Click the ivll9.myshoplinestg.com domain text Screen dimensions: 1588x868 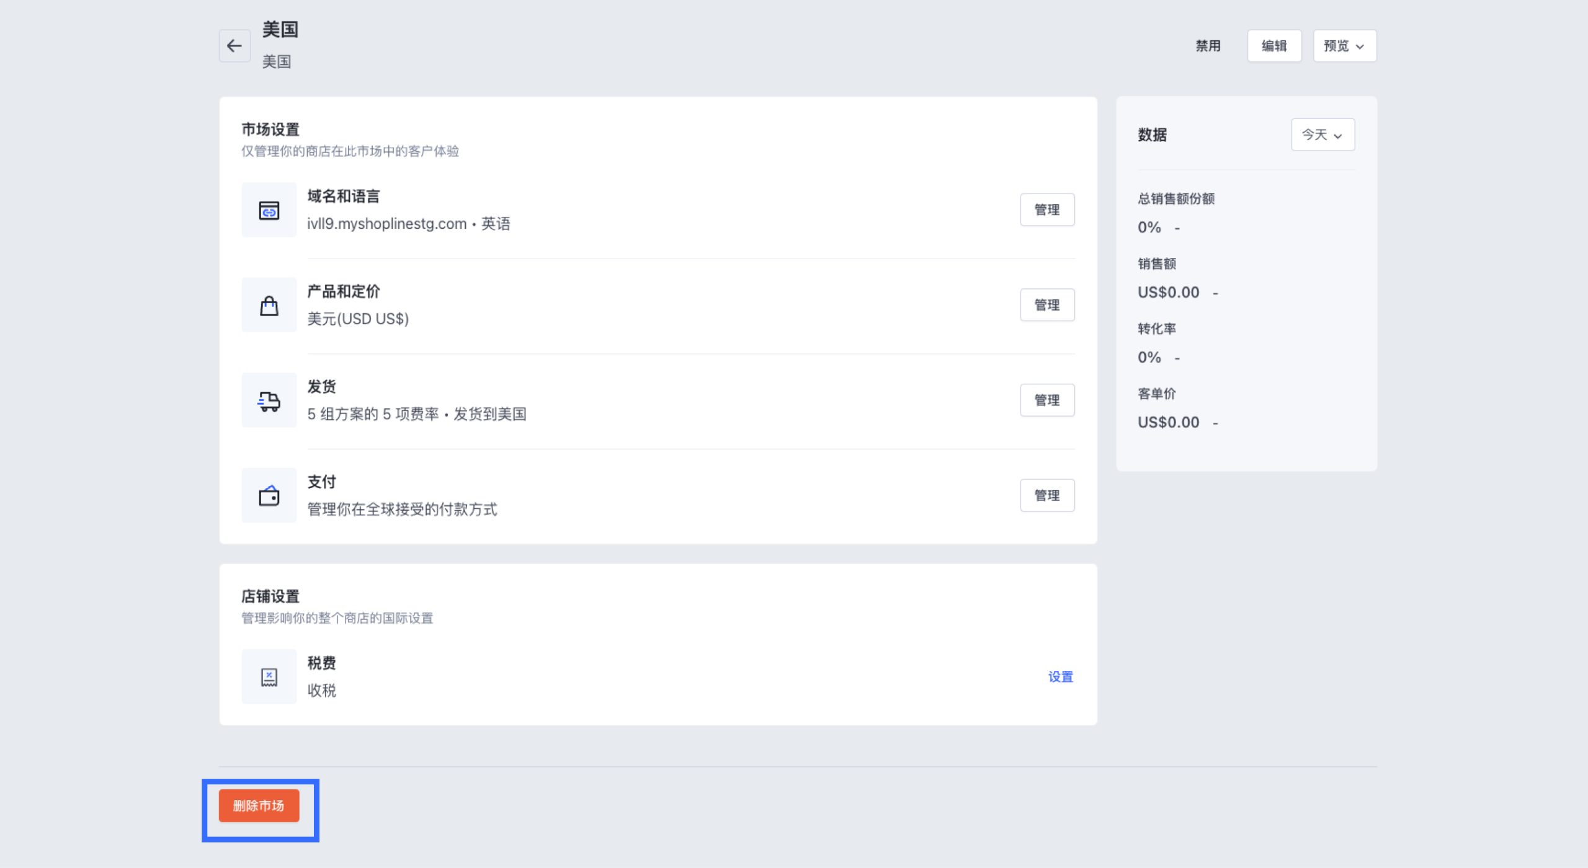point(386,224)
